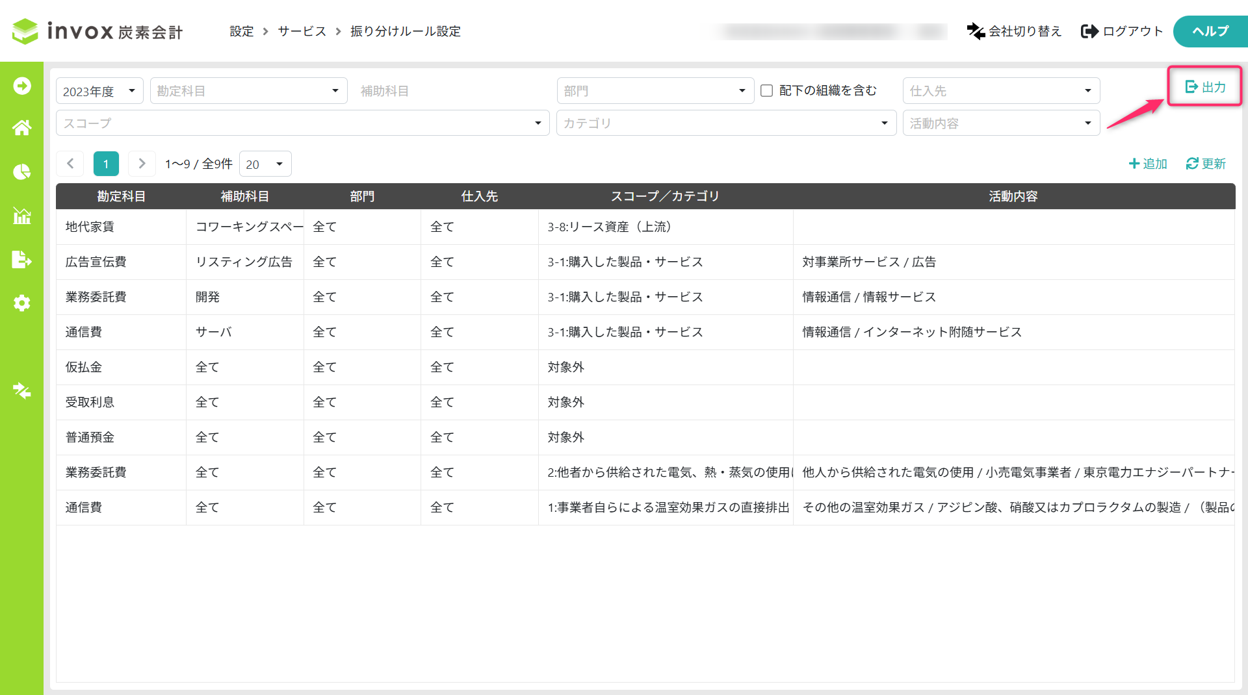
Task: Refresh the list using 更新
Action: click(1206, 164)
